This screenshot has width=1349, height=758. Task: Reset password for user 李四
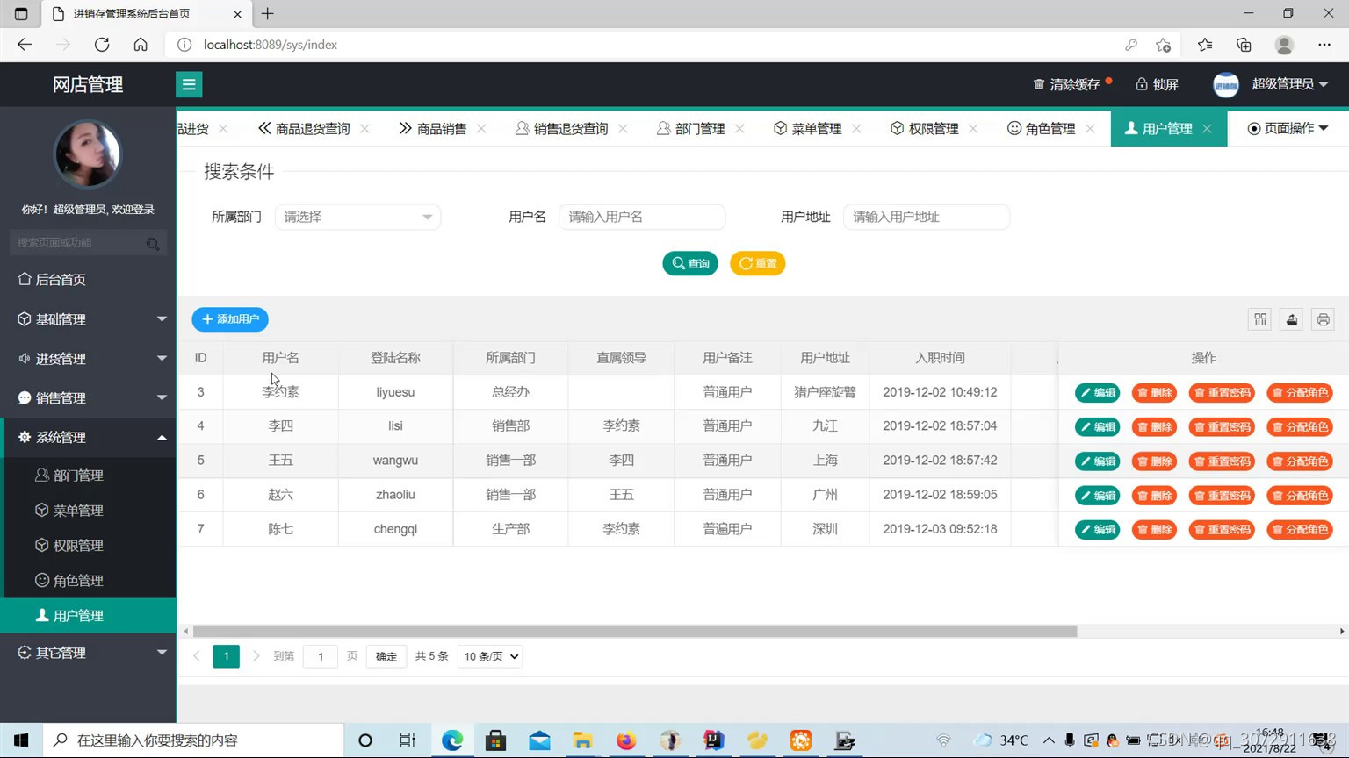point(1222,426)
